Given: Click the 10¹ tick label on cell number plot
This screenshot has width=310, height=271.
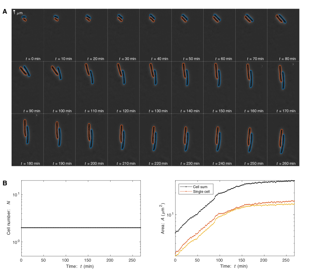Looking at the screenshot, I should pyautogui.click(x=16, y=194).
